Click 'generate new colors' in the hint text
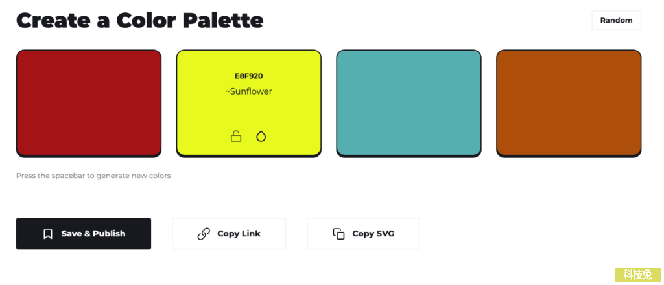 134,176
